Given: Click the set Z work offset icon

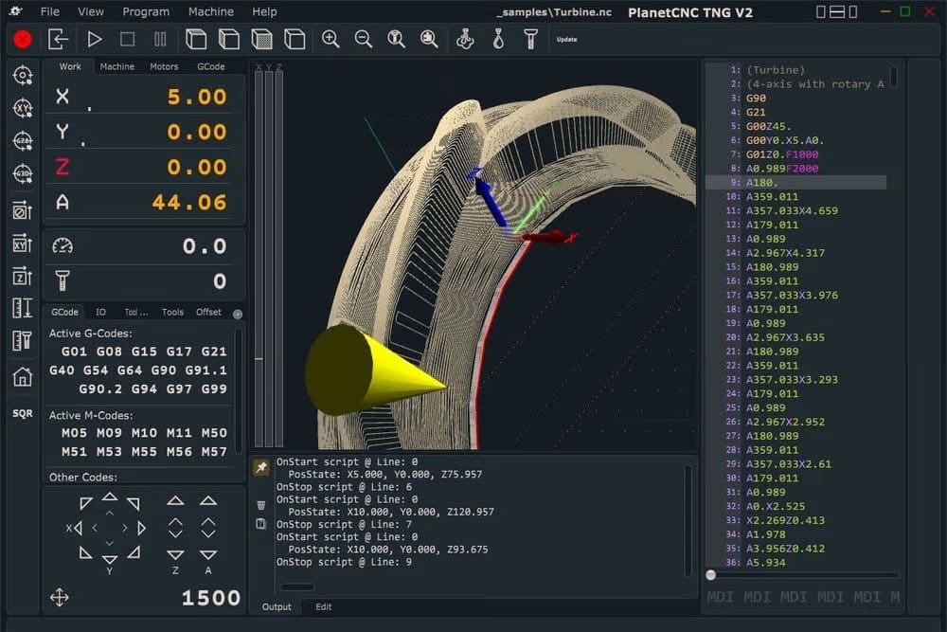Looking at the screenshot, I should click(x=23, y=276).
